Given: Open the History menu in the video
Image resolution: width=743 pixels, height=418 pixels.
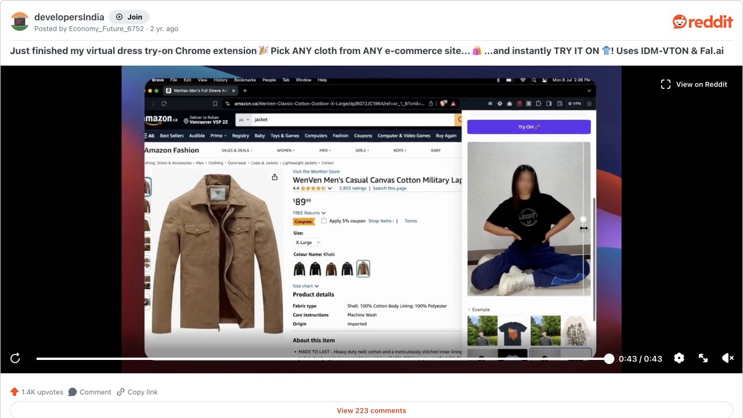Looking at the screenshot, I should (221, 80).
